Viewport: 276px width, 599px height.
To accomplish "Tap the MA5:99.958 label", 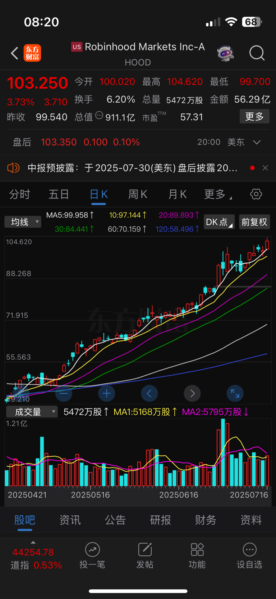I will [x=70, y=215].
